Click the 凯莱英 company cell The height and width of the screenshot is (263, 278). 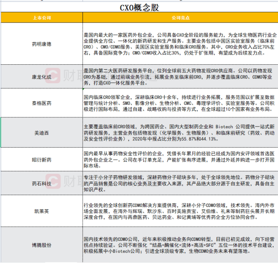[41, 211]
